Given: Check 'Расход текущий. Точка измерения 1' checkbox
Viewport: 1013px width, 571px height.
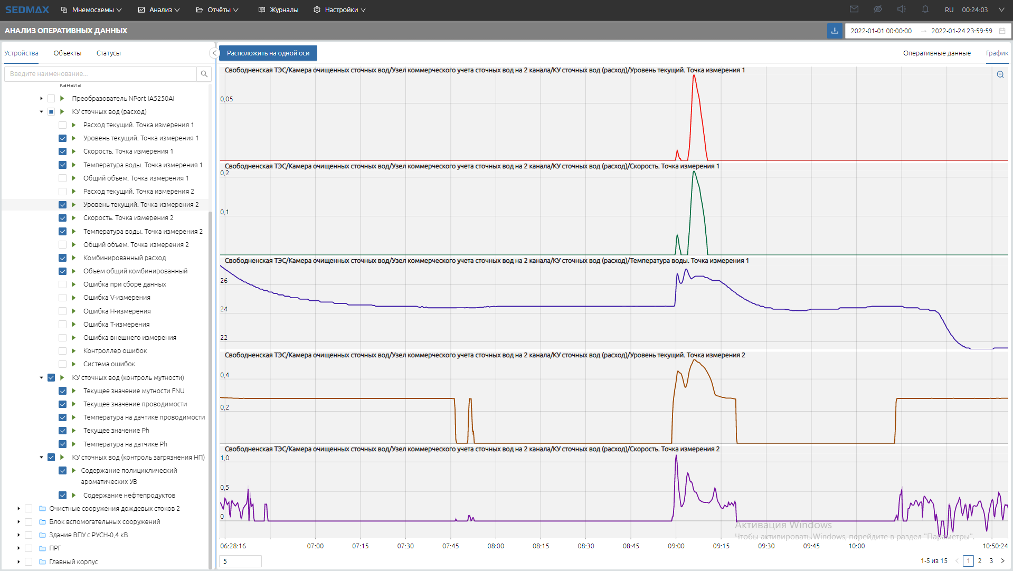Looking at the screenshot, I should [x=62, y=125].
